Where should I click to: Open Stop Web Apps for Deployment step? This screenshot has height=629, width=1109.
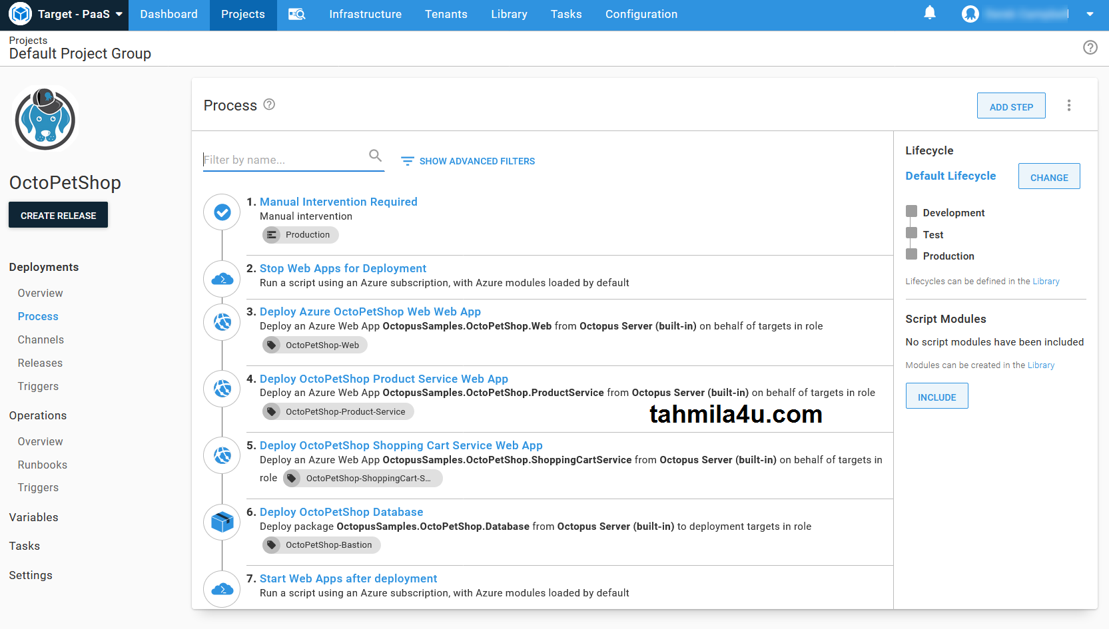point(343,268)
